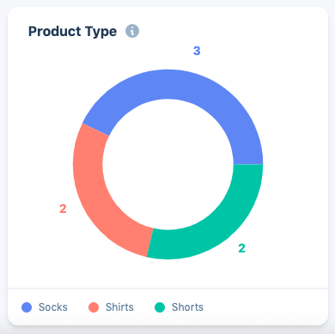Click the red value label 2
This screenshot has height=334, width=335.
pos(63,209)
